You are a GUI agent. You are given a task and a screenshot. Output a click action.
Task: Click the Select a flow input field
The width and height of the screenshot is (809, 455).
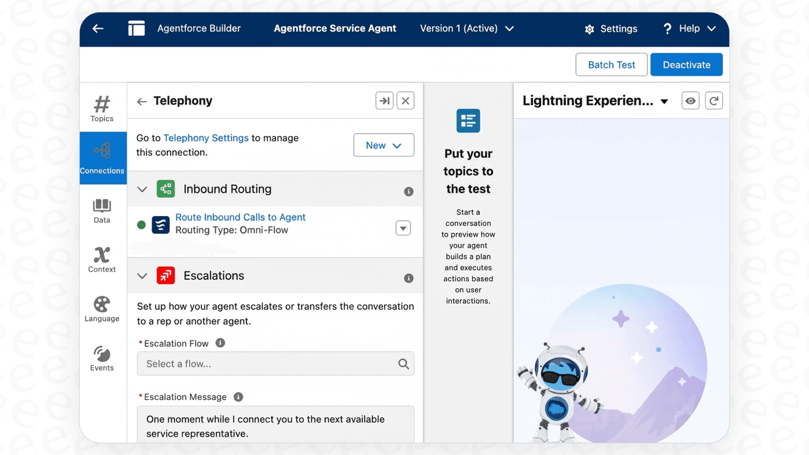pyautogui.click(x=270, y=364)
